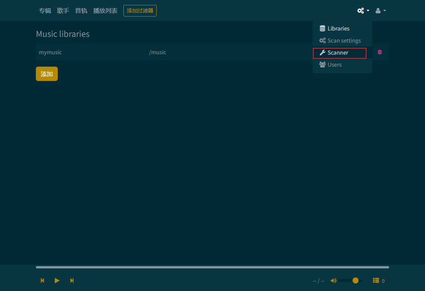The width and height of the screenshot is (425, 291).
Task: Click the 添加过滤器 button
Action: [x=140, y=11]
